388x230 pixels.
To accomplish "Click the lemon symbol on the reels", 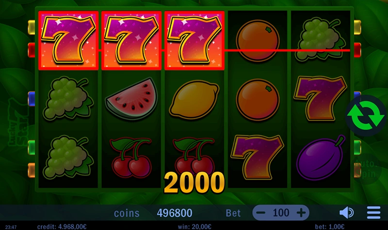I will click(194, 99).
